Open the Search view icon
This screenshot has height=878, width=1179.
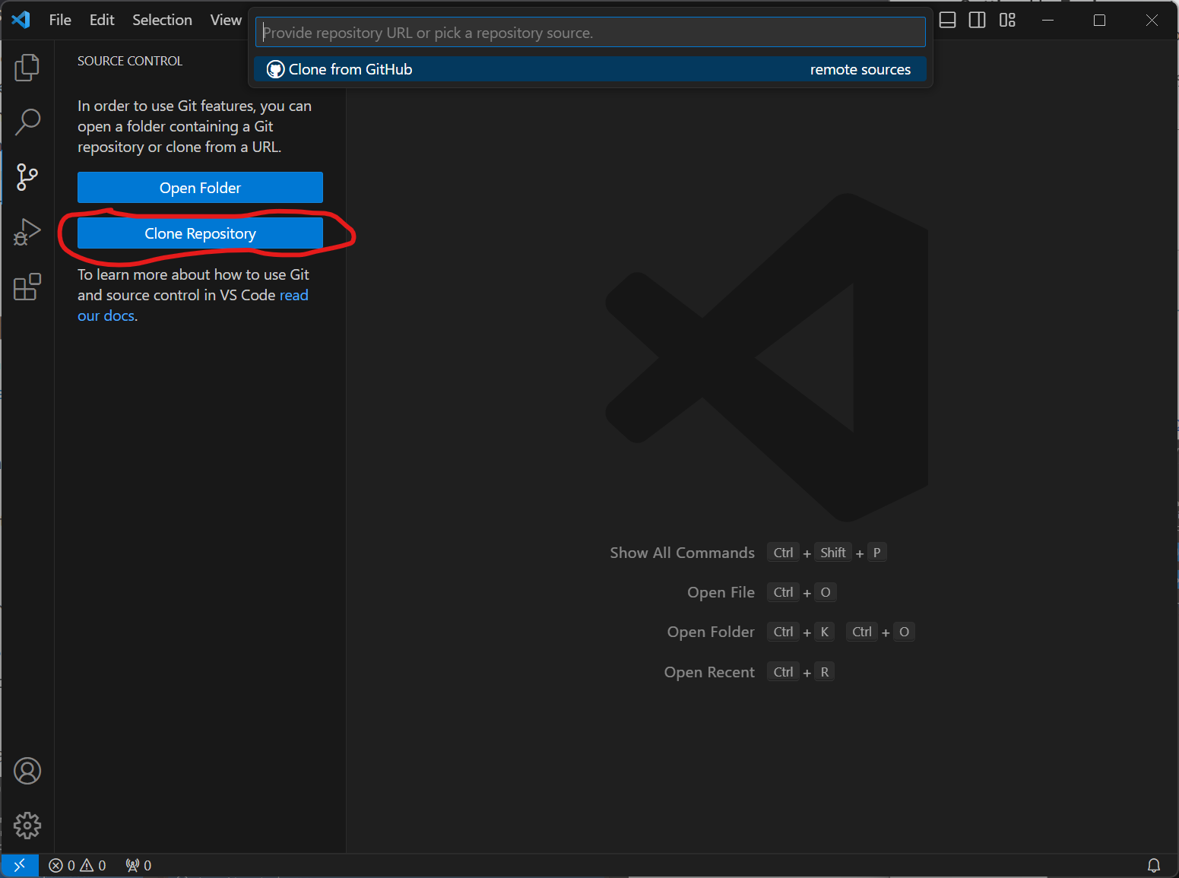point(27,122)
